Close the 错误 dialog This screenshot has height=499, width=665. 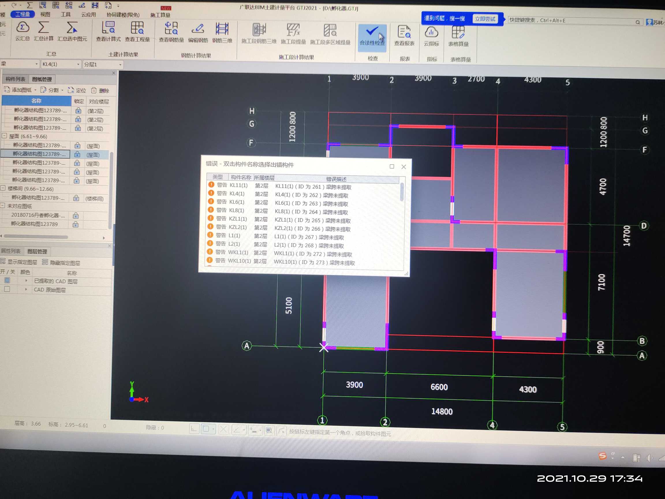coord(404,167)
